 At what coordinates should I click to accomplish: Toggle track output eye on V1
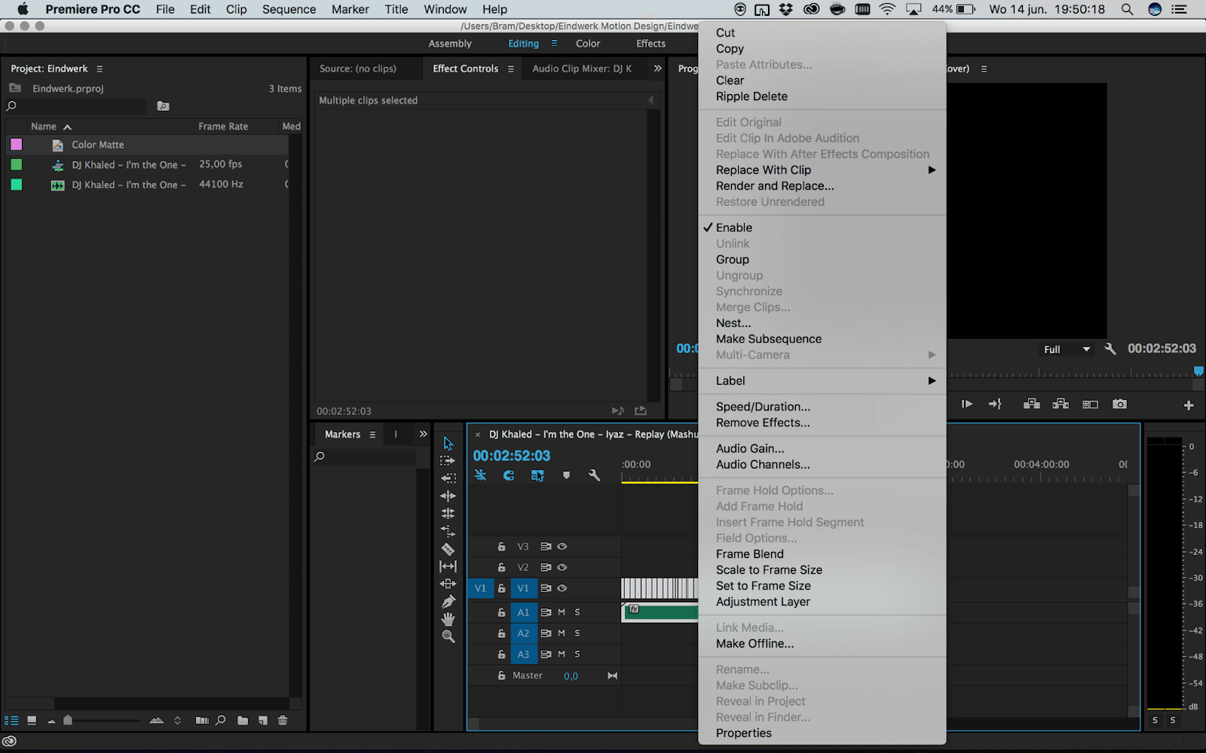pos(562,588)
